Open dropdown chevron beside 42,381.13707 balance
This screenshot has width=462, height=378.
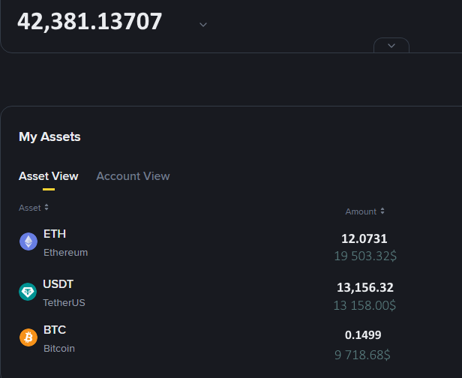click(203, 25)
